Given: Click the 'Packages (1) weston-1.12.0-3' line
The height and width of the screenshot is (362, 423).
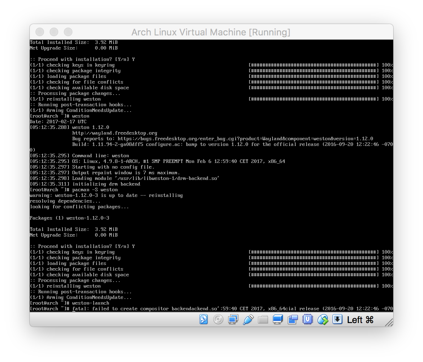Looking at the screenshot, I should coord(69,217).
